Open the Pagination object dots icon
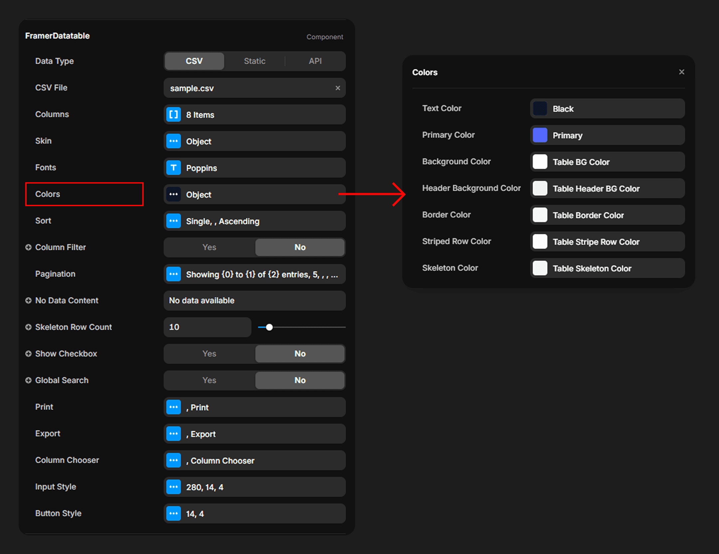The width and height of the screenshot is (719, 554). tap(173, 274)
